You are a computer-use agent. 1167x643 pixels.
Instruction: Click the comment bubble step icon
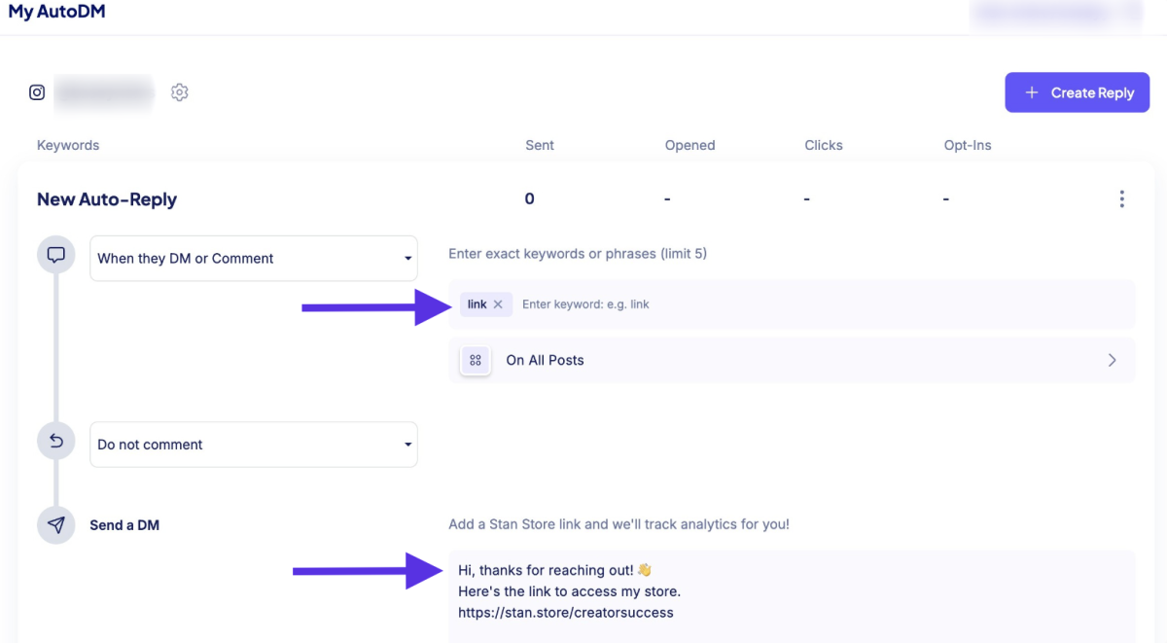tap(56, 256)
